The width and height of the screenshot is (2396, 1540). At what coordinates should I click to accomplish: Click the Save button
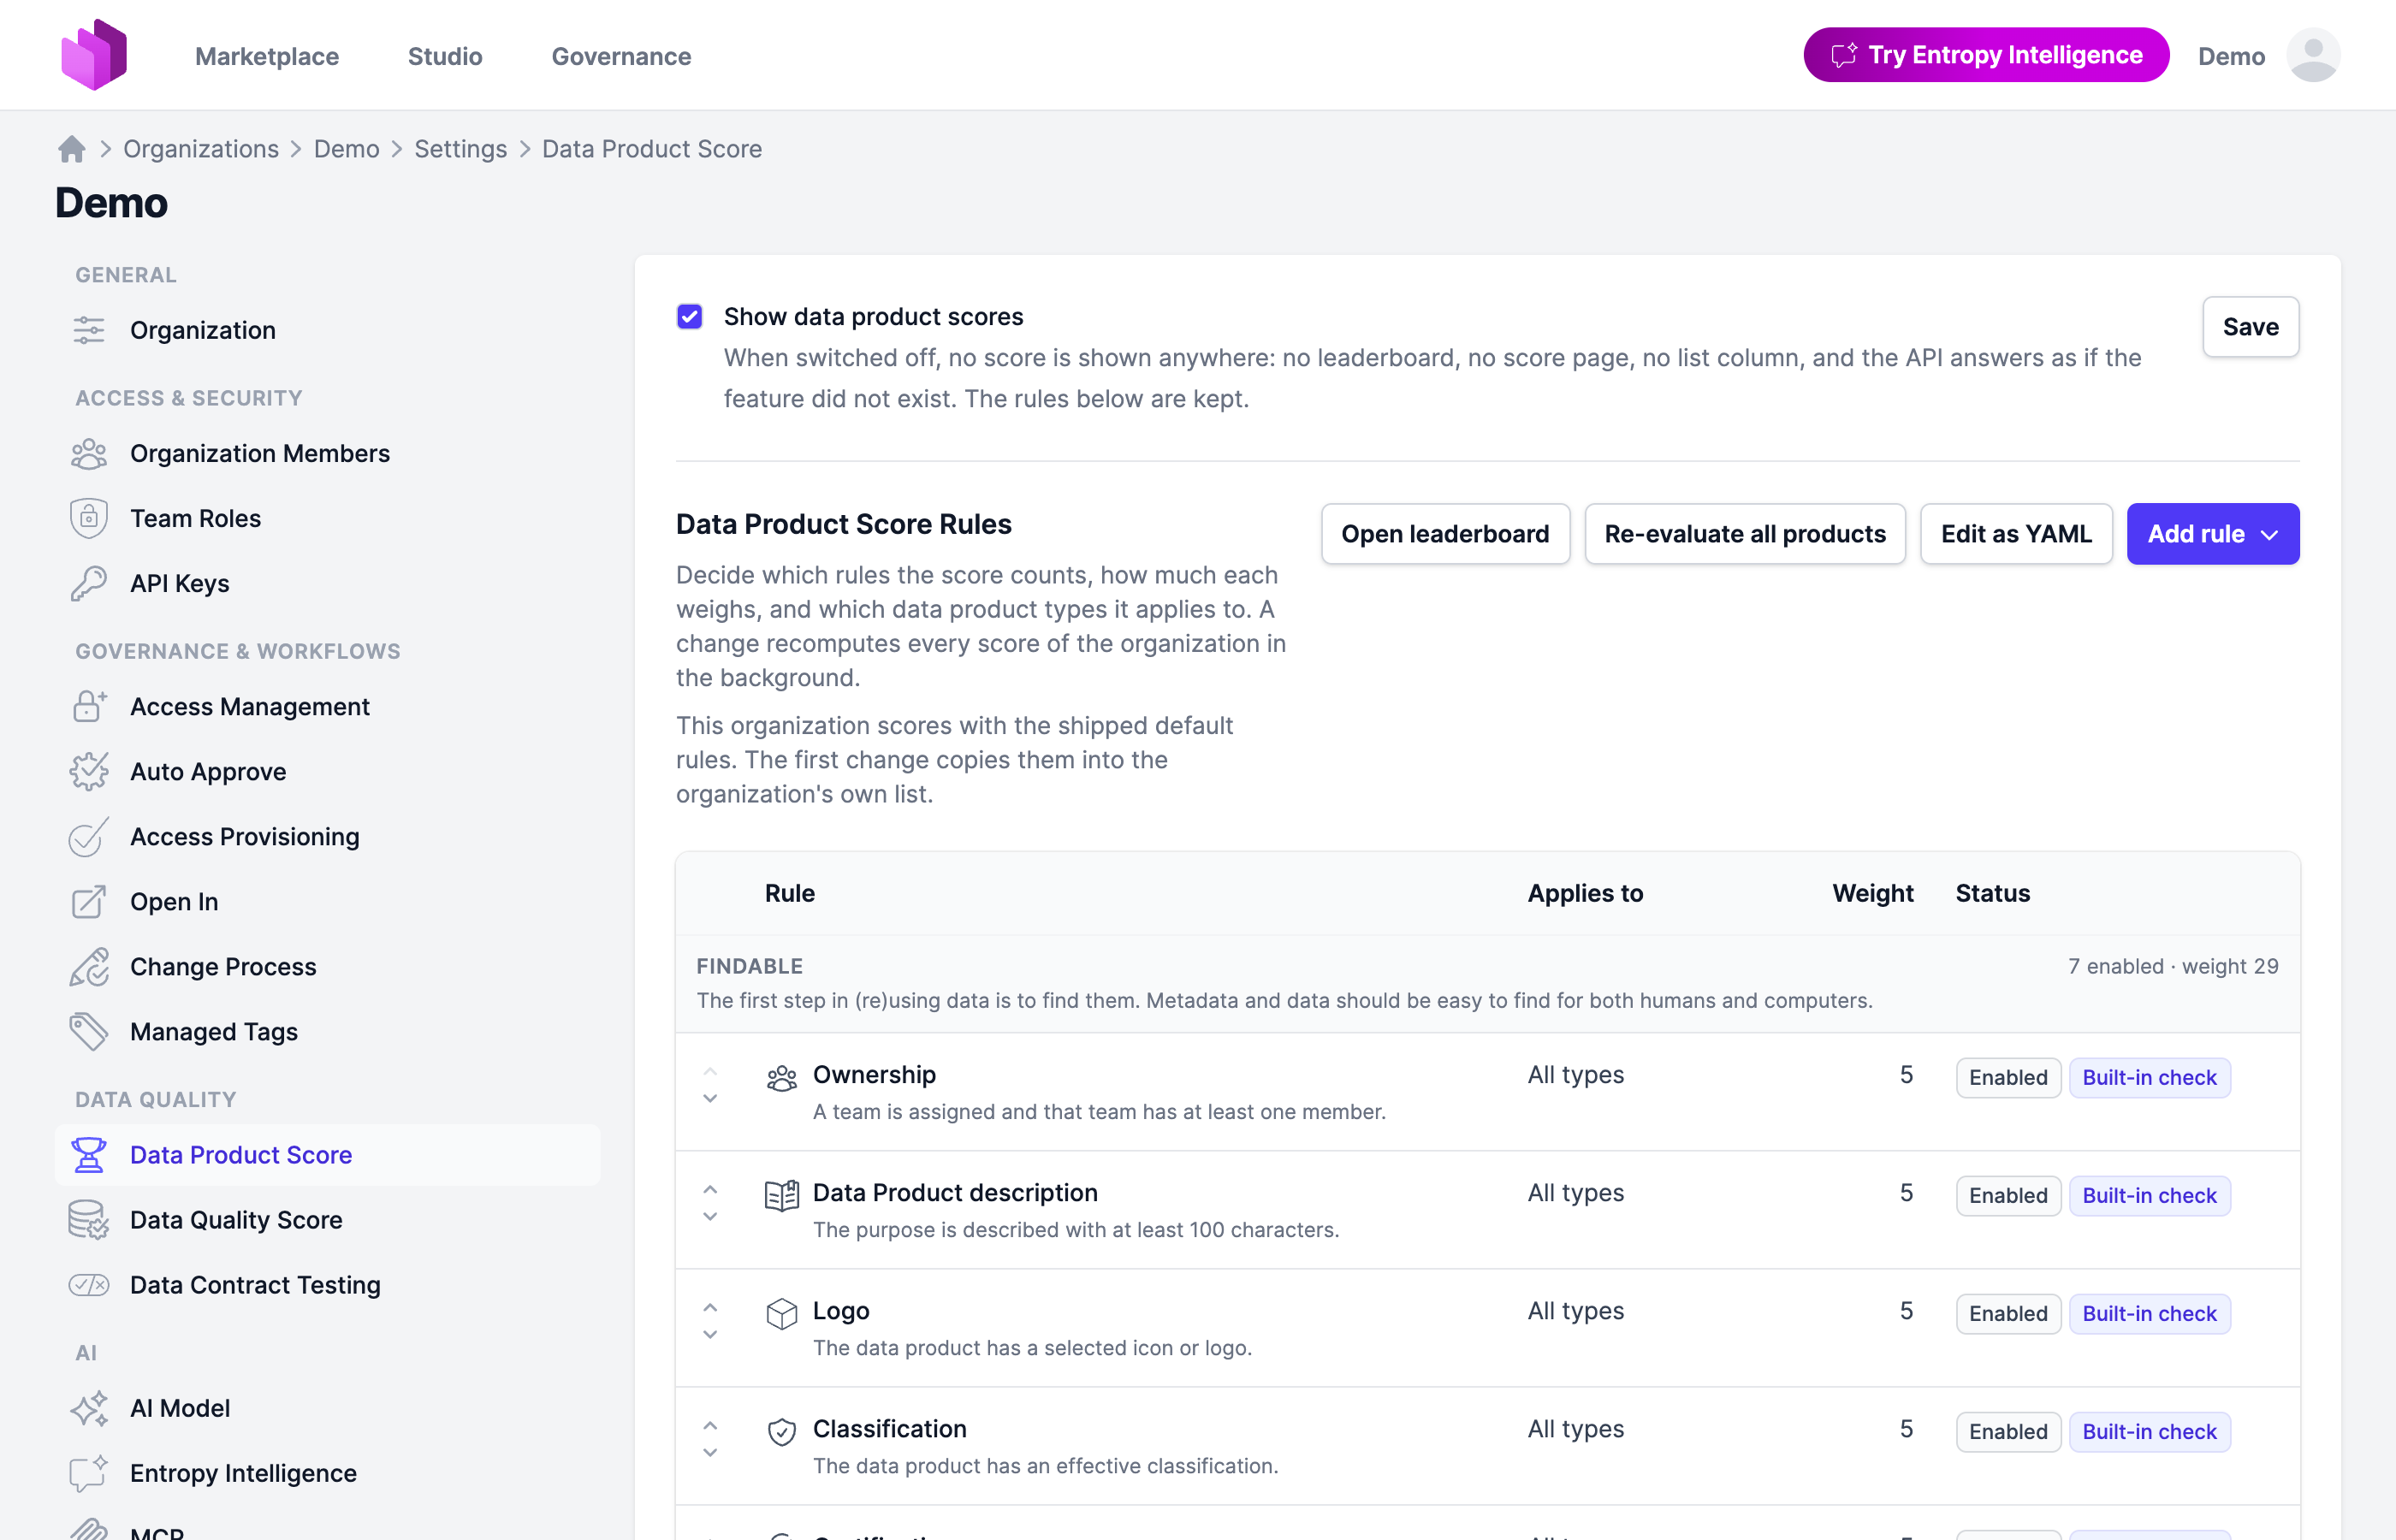pos(2251,327)
